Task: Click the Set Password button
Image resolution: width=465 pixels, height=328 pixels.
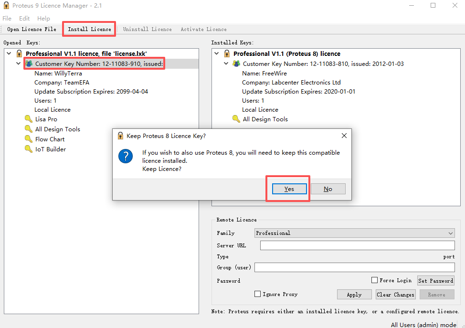Action: [x=436, y=281]
